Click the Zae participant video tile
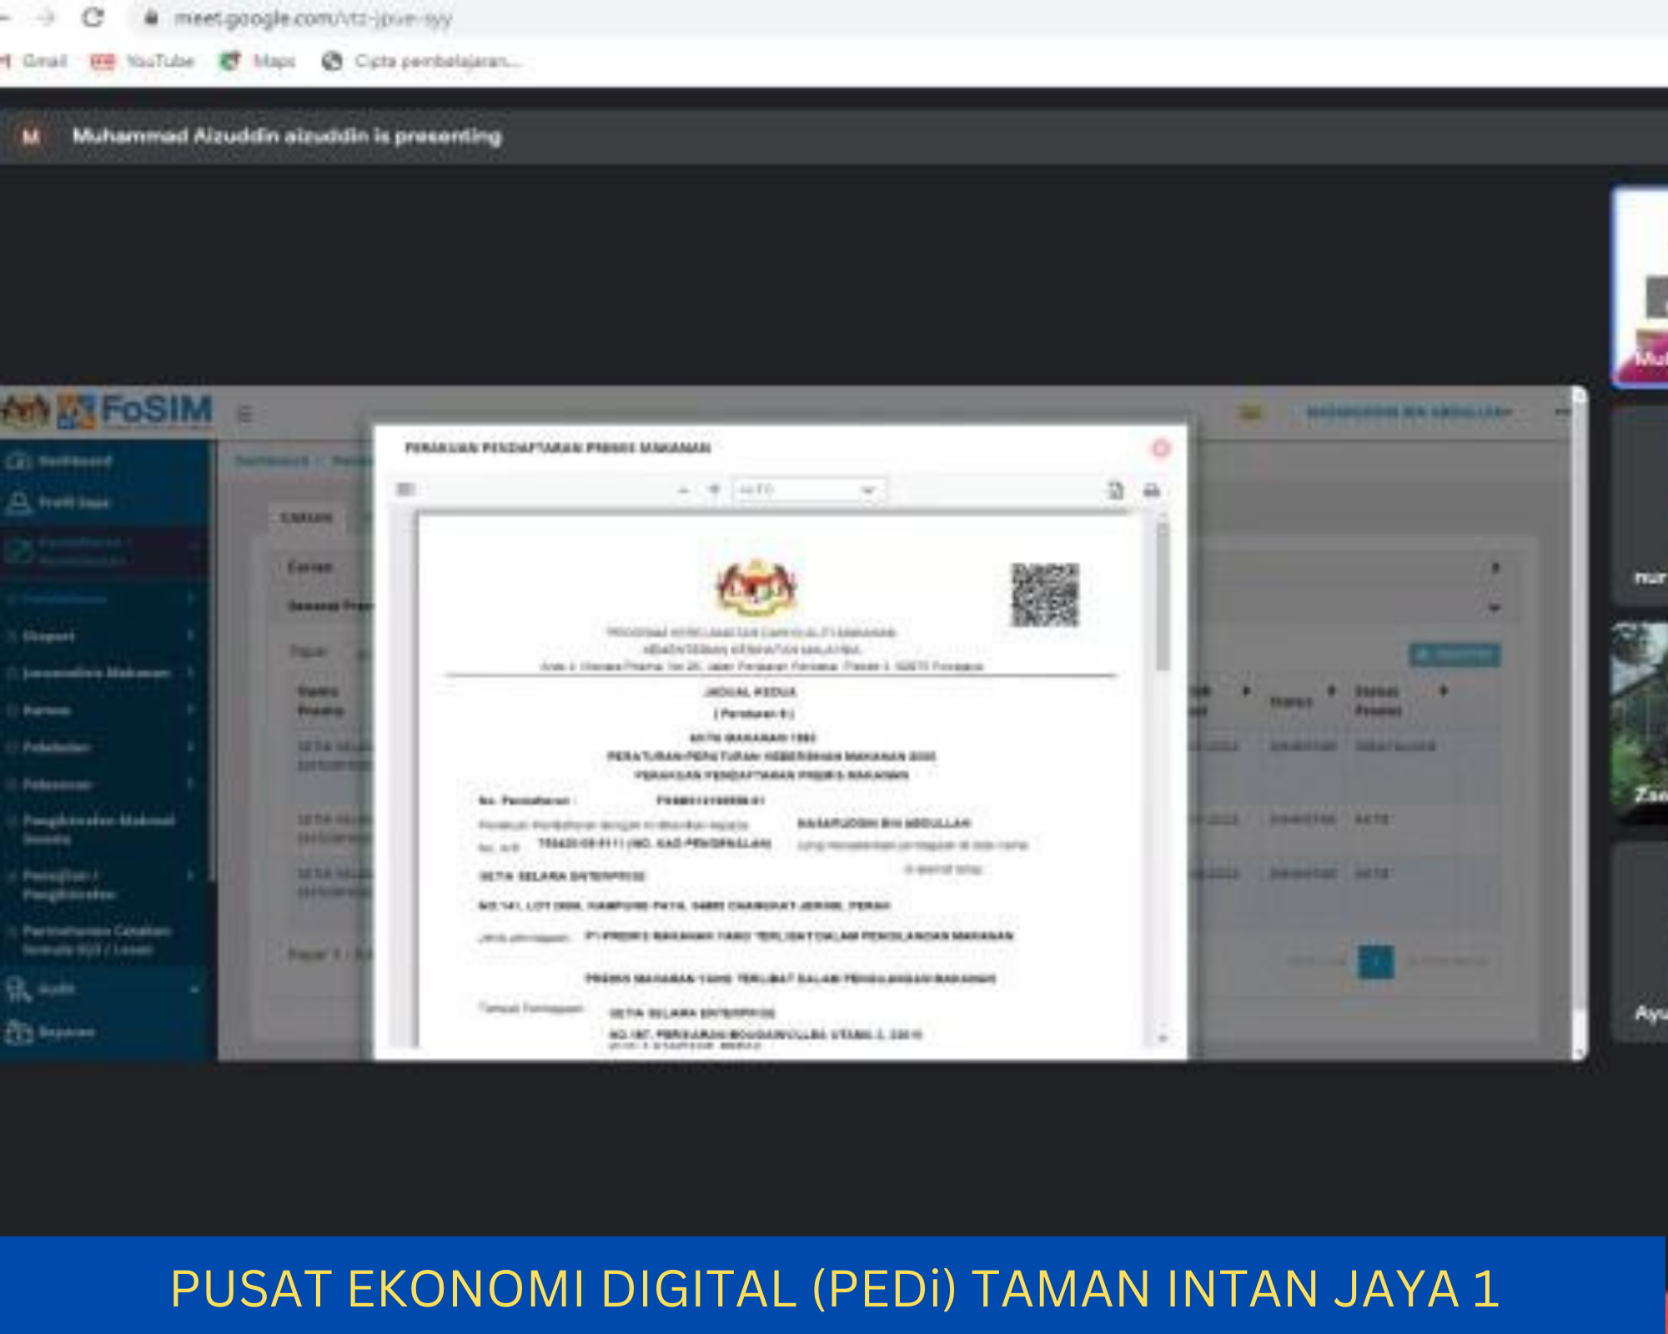 click(x=1640, y=722)
